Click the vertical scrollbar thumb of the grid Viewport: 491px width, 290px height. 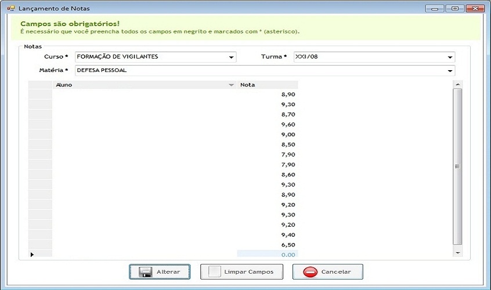click(x=457, y=166)
